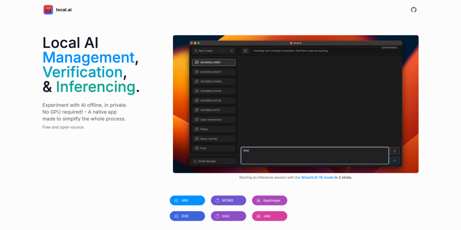Click the app demo screenshot image

click(x=295, y=104)
